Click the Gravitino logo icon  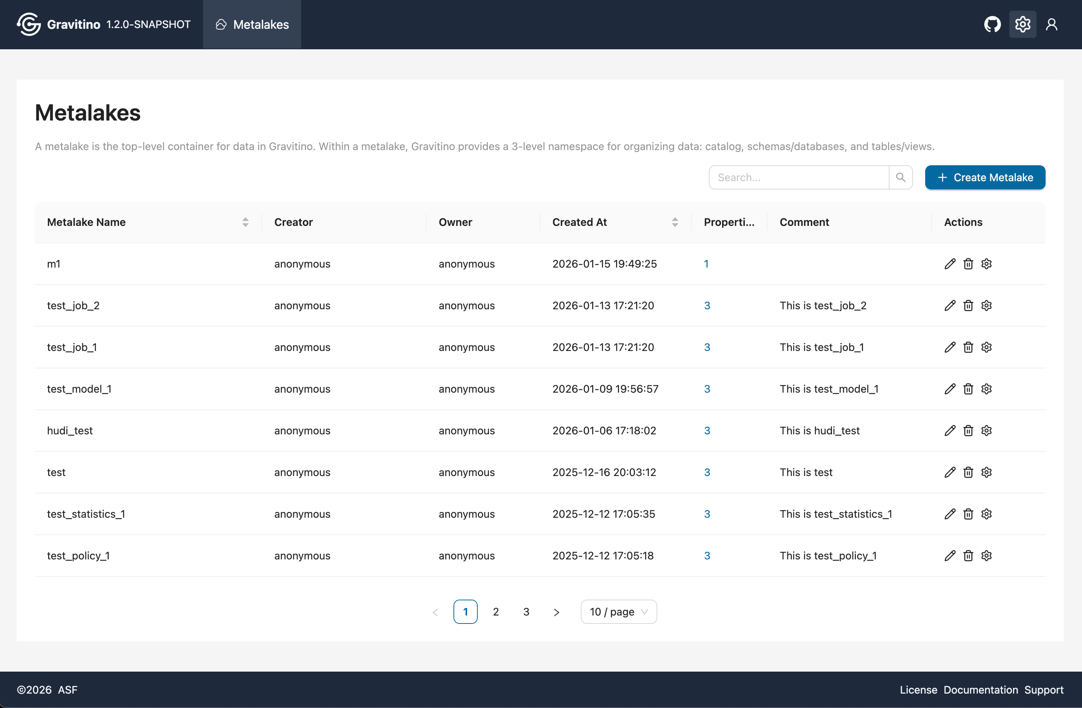coord(29,25)
